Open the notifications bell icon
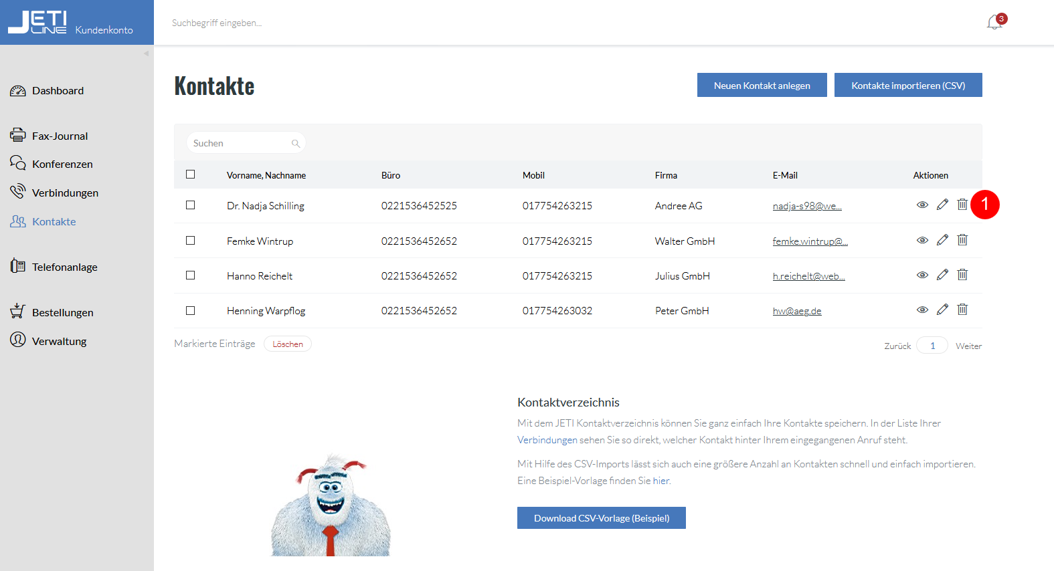This screenshot has height=571, width=1054. pos(995,22)
